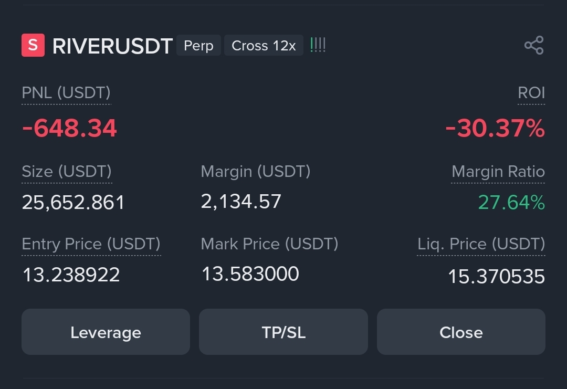This screenshot has height=389, width=567.
Task: Tap the 2,134.57 margin value
Action: point(241,202)
